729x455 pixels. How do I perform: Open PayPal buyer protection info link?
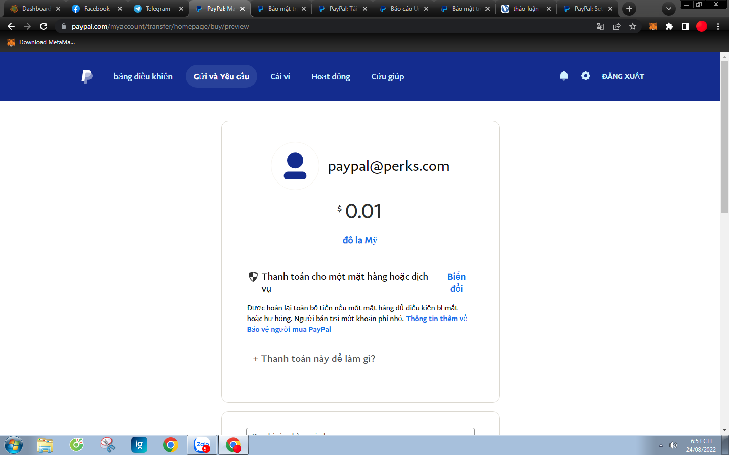357,324
